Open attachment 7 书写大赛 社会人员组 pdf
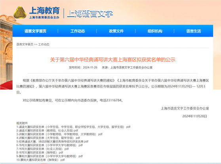Viewport: 221px width, 164px height. [x=42, y=149]
